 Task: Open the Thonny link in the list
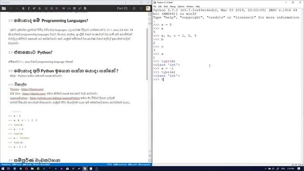pyautogui.click(x=15, y=89)
